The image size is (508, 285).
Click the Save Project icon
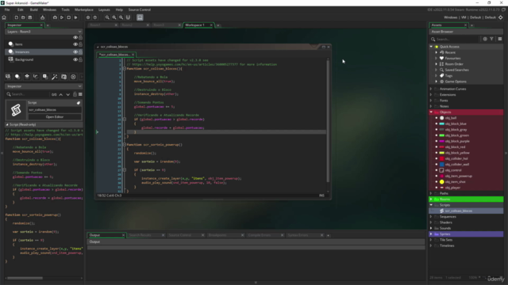point(30,17)
